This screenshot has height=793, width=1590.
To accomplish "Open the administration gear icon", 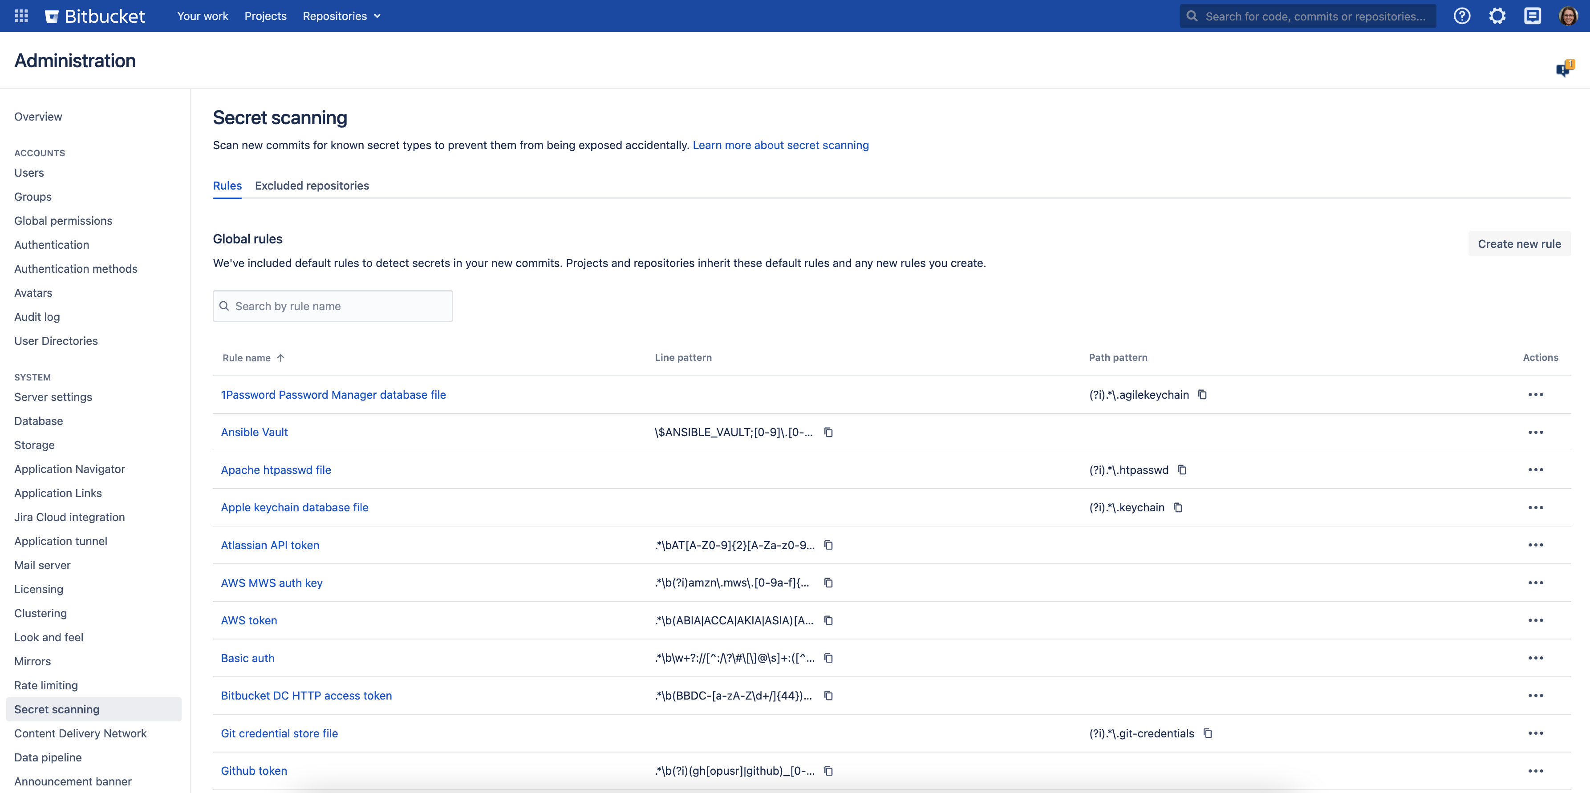I will click(1497, 16).
